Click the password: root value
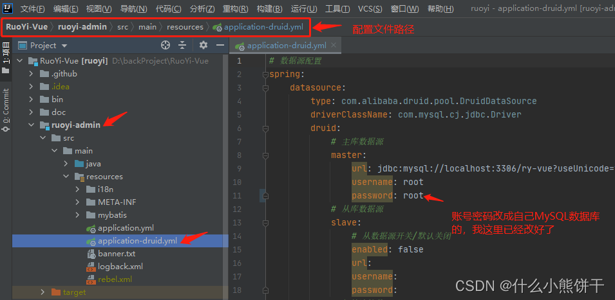The height and width of the screenshot is (300, 615). tap(413, 195)
